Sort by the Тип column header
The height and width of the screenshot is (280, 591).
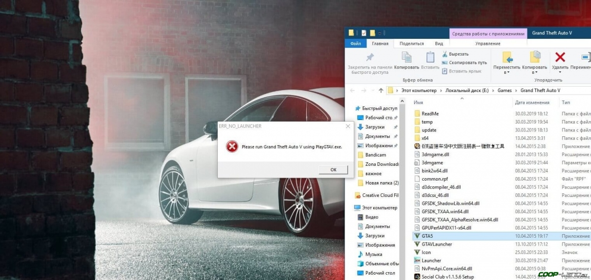pyautogui.click(x=566, y=102)
